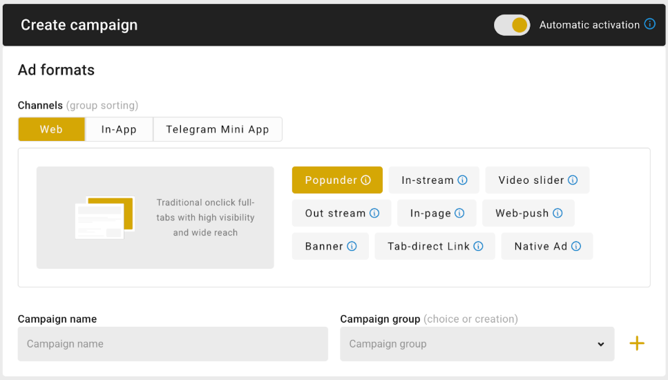Toggle the Automatic activation switch
This screenshot has height=380, width=668.
pos(512,25)
